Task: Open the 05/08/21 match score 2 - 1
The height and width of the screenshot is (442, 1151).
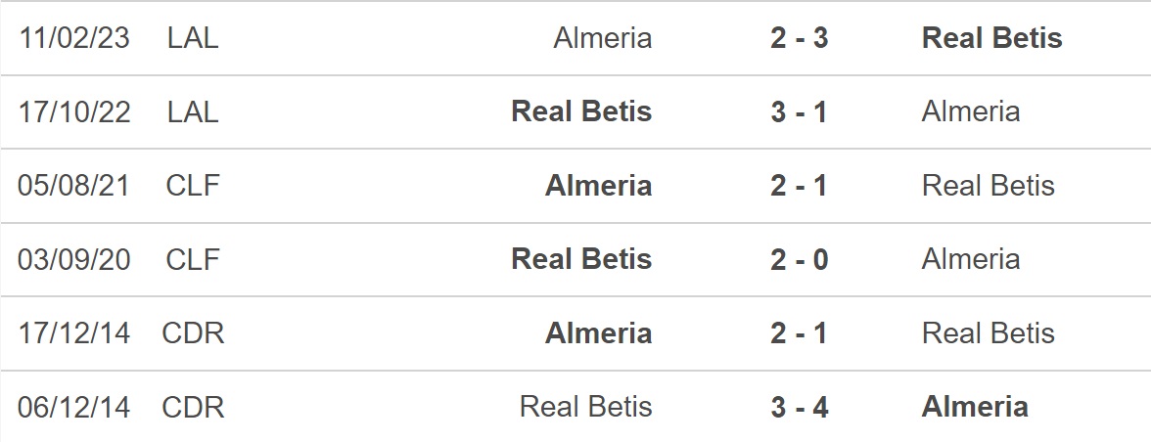Action: tap(800, 186)
